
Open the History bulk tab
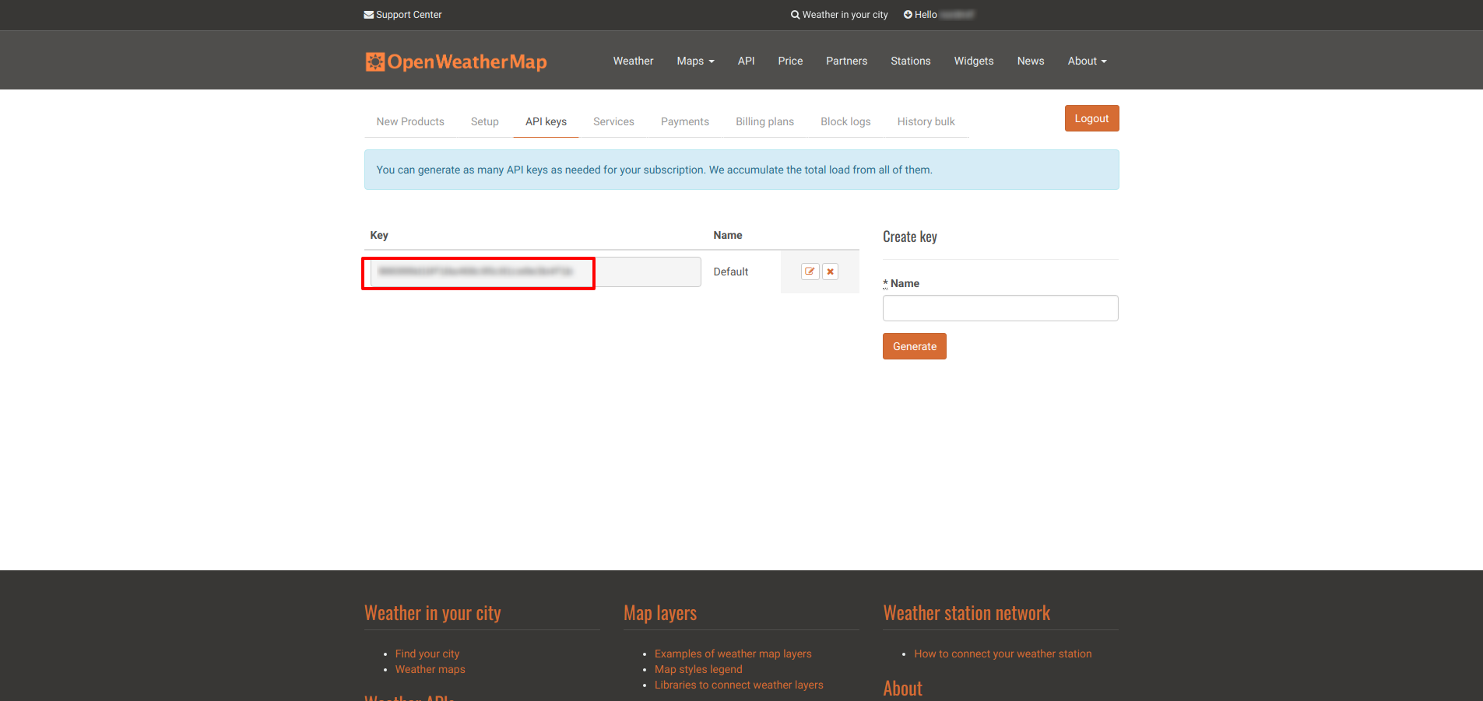click(926, 121)
